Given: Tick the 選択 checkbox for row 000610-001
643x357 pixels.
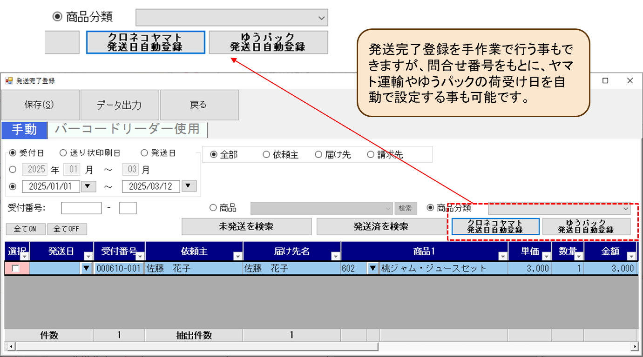Looking at the screenshot, I should click(x=16, y=268).
